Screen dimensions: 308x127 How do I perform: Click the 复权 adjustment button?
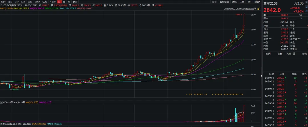[x=214, y=2]
